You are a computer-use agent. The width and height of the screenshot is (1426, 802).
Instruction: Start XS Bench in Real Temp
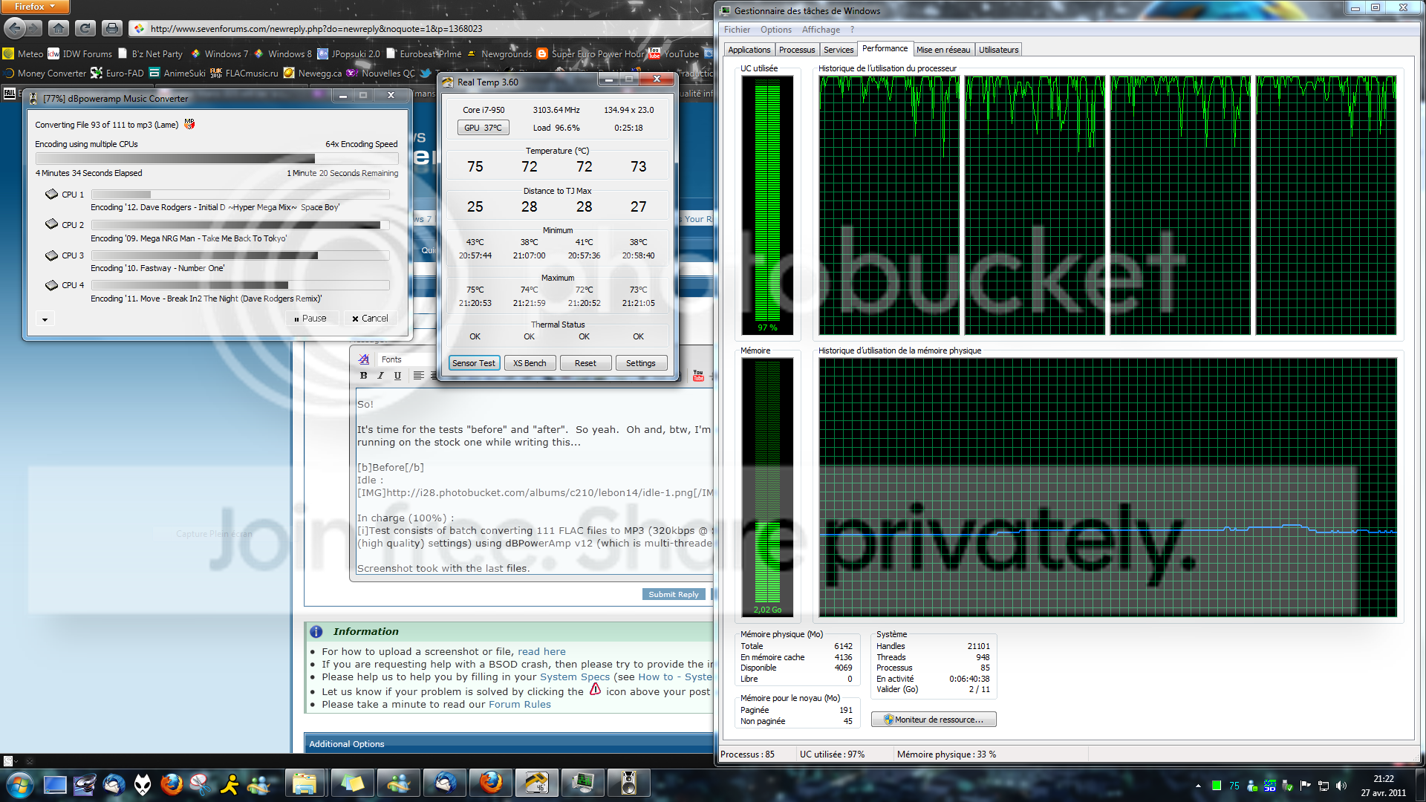pos(530,363)
